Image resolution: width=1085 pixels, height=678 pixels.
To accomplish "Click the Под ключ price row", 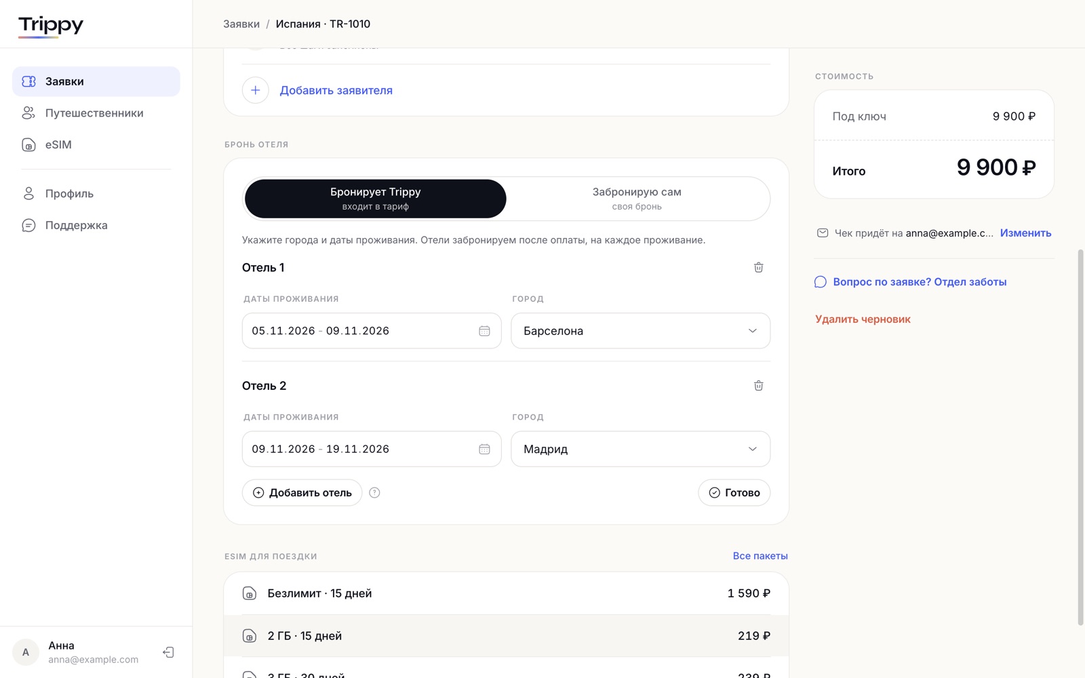I will [934, 117].
